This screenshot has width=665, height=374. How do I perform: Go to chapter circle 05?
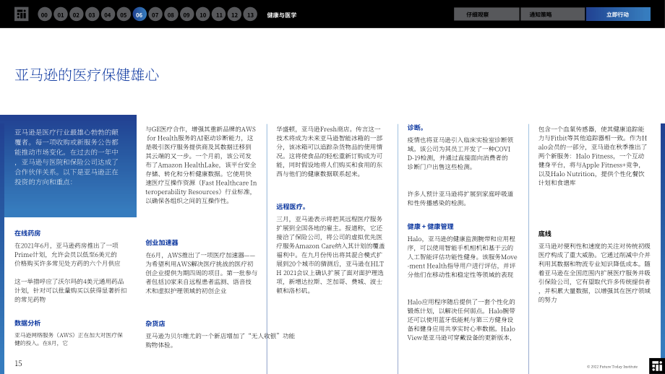[x=124, y=14]
